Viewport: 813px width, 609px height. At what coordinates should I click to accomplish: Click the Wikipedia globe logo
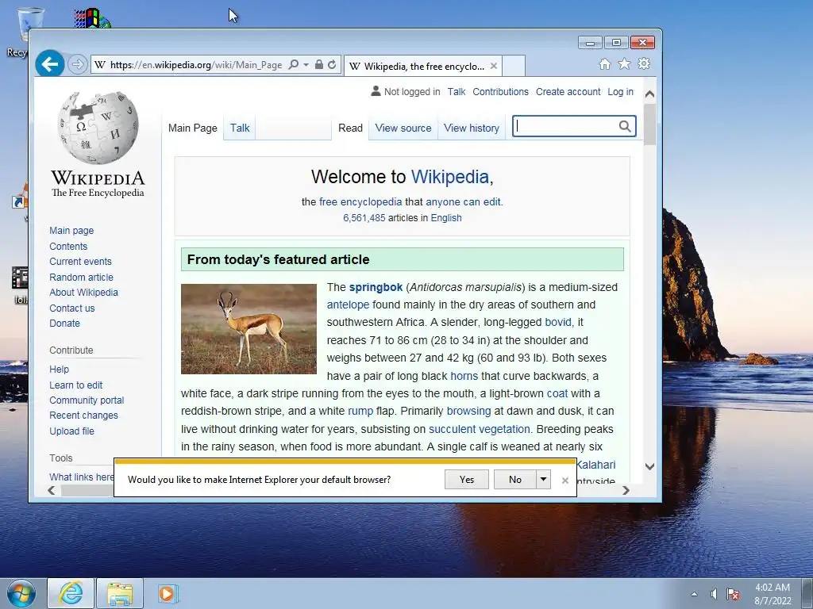98,128
